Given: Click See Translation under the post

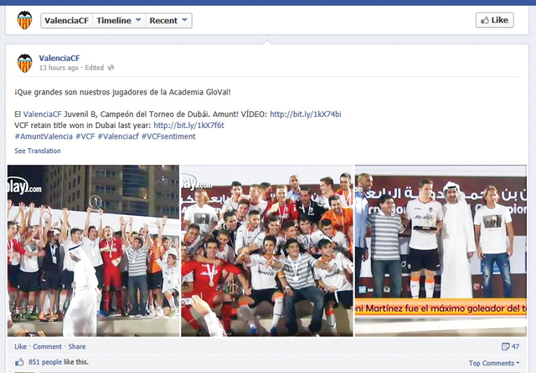Looking at the screenshot, I should [x=38, y=151].
